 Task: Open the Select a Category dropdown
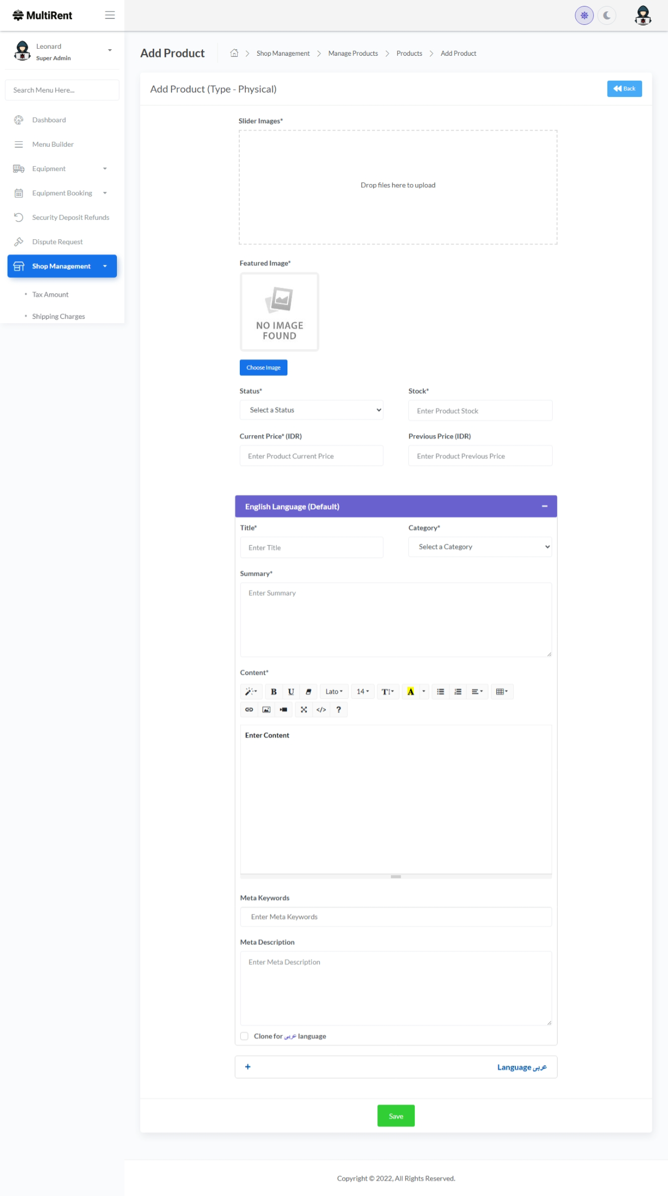point(480,547)
